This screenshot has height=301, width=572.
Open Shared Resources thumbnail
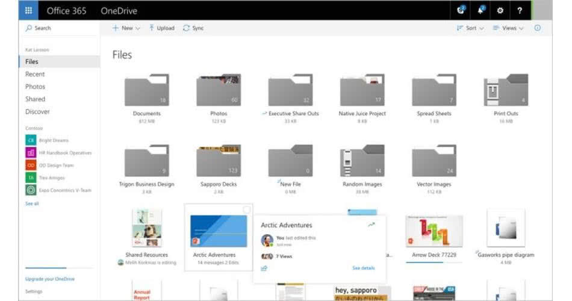pos(147,228)
